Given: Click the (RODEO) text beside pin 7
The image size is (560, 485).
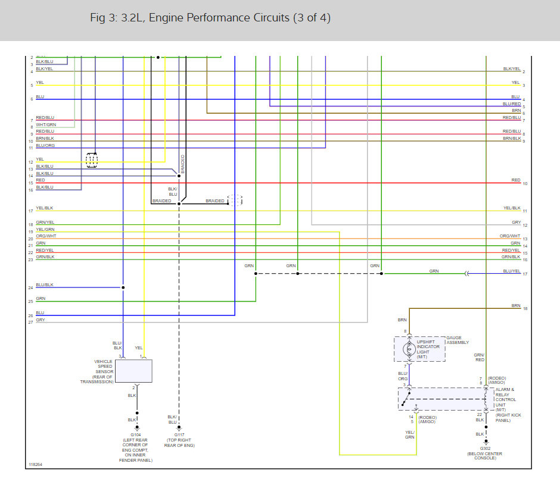Looking at the screenshot, I should (497, 378).
